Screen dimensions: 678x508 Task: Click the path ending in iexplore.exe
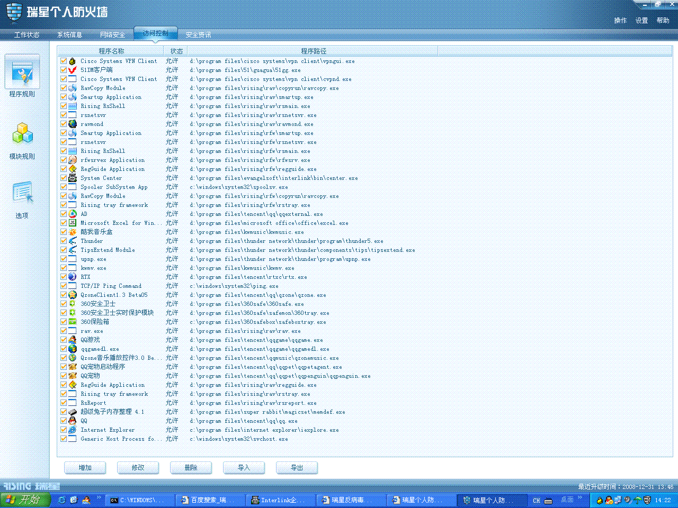point(264,430)
